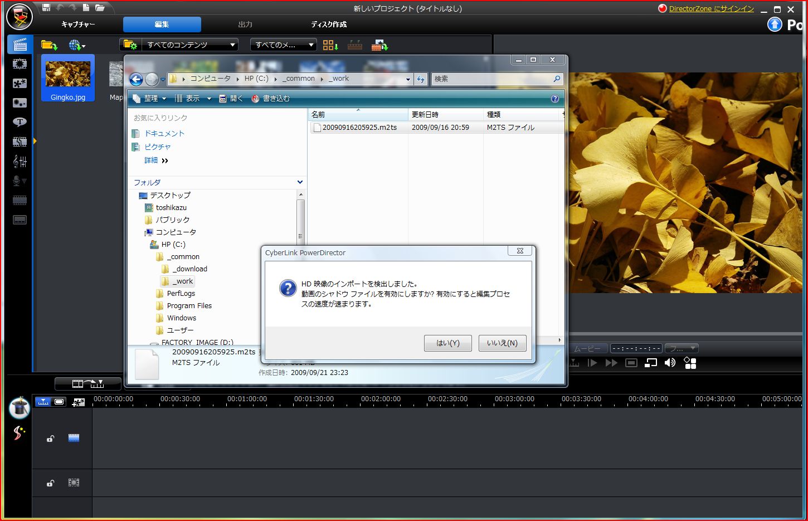Click the import media folder icon

pos(49,45)
